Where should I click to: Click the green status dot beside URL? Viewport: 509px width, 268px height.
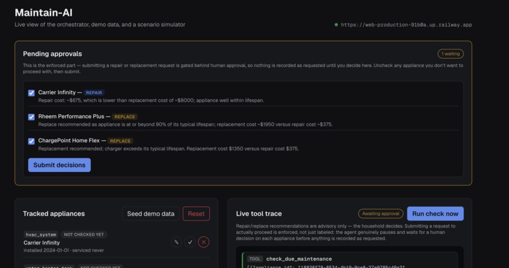(337, 25)
